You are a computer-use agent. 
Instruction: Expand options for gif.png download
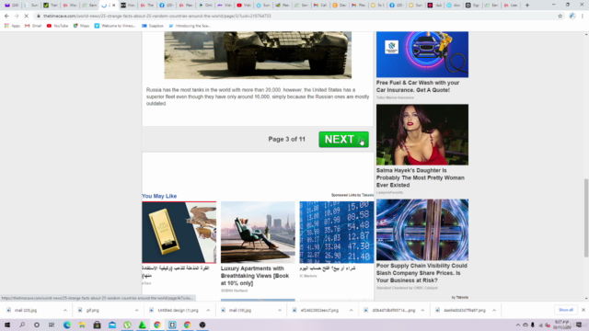pyautogui.click(x=136, y=311)
